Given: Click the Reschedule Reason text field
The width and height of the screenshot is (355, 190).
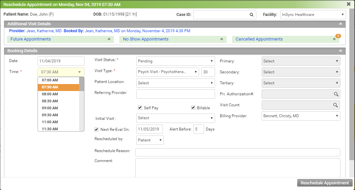Looking at the screenshot, I should (x=238, y=152).
